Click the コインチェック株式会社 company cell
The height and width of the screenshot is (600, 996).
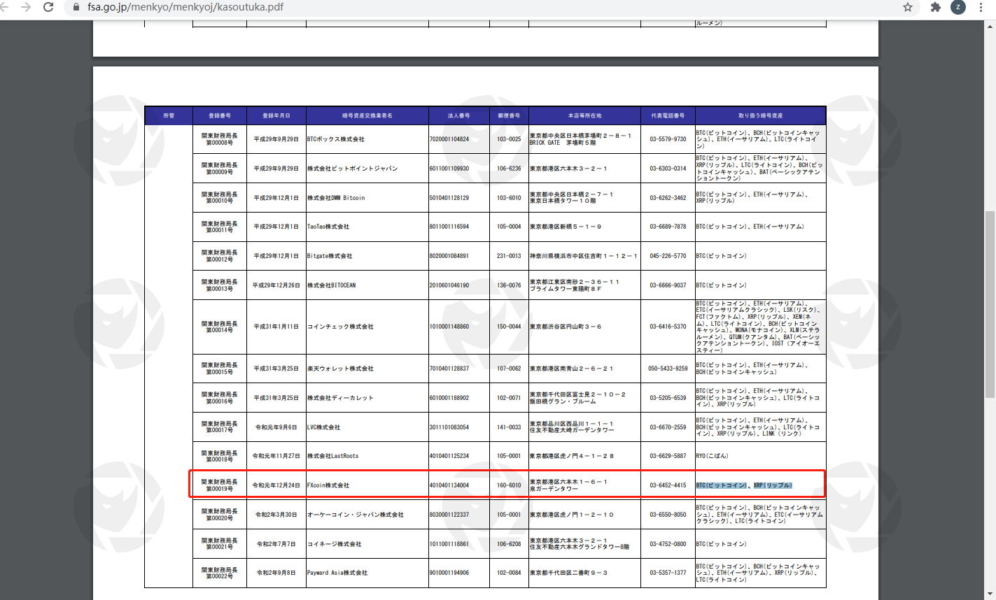[x=340, y=327]
